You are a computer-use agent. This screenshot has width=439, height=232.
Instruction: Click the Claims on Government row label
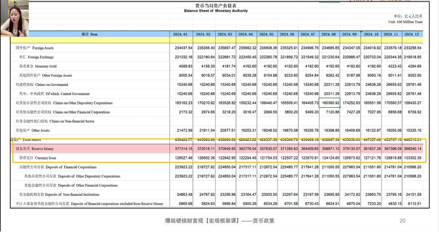[x=42, y=85]
